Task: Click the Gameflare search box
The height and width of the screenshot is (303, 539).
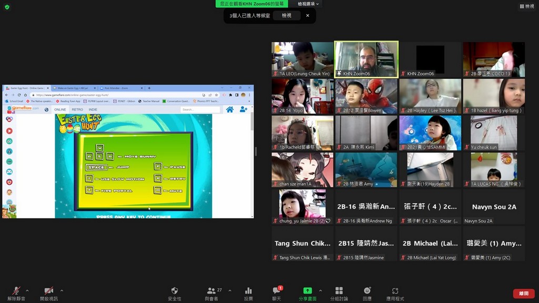Action: [201, 109]
